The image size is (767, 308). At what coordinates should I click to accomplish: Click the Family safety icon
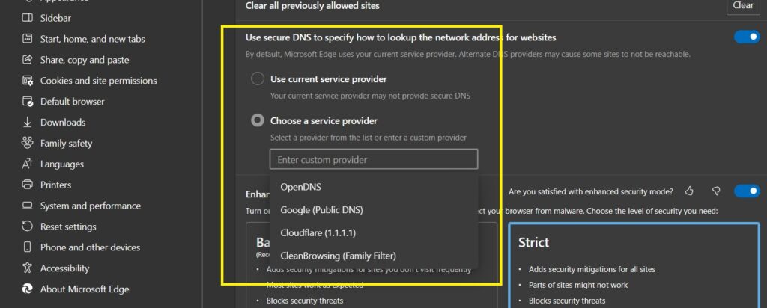click(28, 143)
